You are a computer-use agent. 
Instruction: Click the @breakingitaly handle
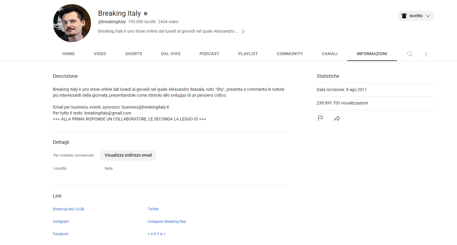[112, 22]
